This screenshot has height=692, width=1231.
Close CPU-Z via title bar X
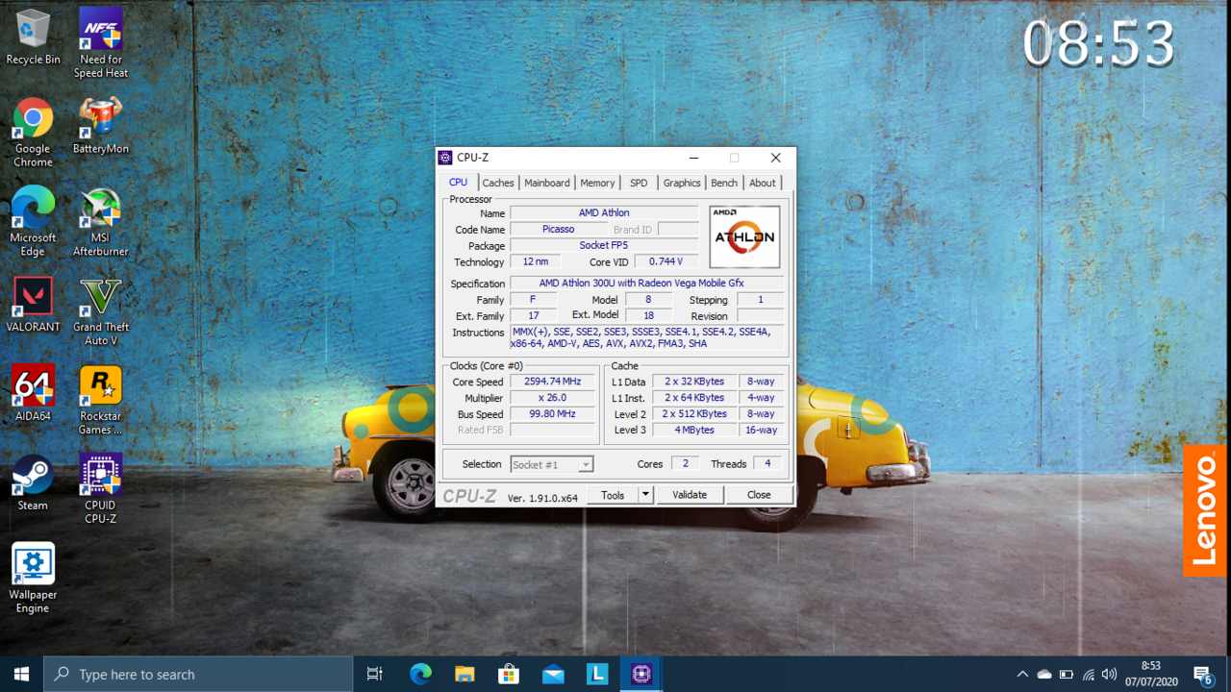point(776,158)
